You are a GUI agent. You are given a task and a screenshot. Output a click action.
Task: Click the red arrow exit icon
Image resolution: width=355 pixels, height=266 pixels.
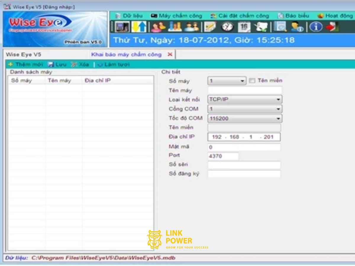[x=332, y=27]
